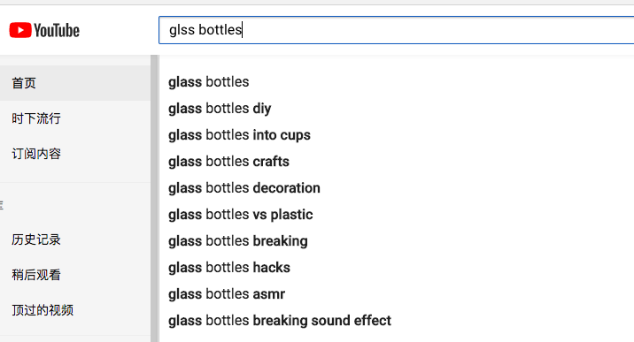634x342 pixels.
Task: Click into the search box containing 'glss bottles'
Action: click(x=397, y=30)
